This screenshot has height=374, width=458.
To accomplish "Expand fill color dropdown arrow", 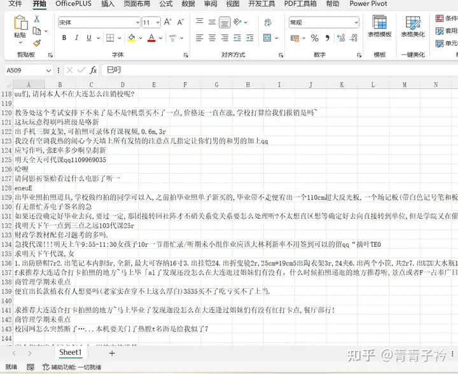I will [141, 38].
